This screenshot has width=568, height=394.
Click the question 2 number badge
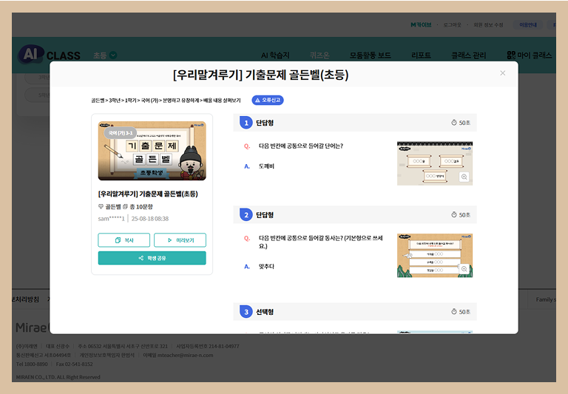pos(246,215)
